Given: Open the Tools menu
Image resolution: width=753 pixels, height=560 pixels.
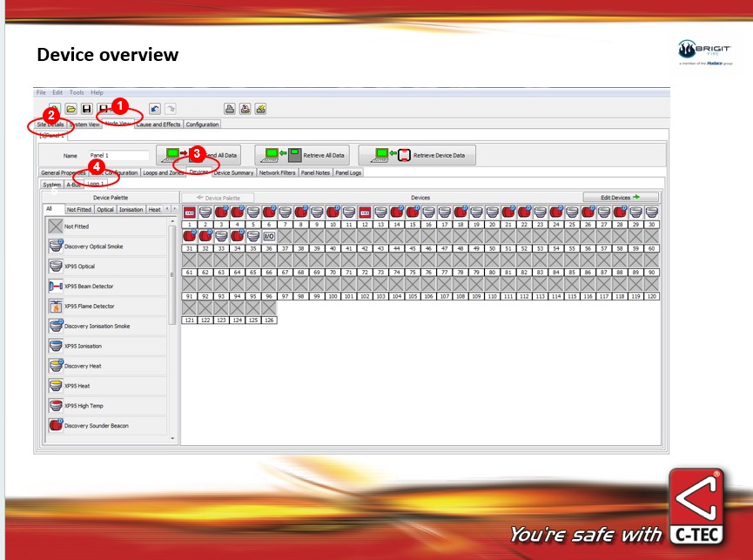Looking at the screenshot, I should point(77,92).
